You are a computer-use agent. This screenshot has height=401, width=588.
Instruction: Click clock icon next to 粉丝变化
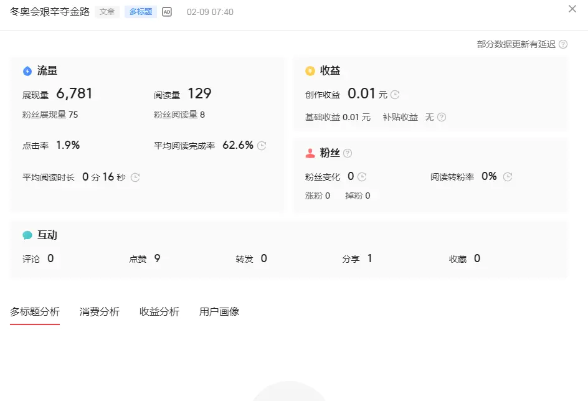[x=362, y=177]
